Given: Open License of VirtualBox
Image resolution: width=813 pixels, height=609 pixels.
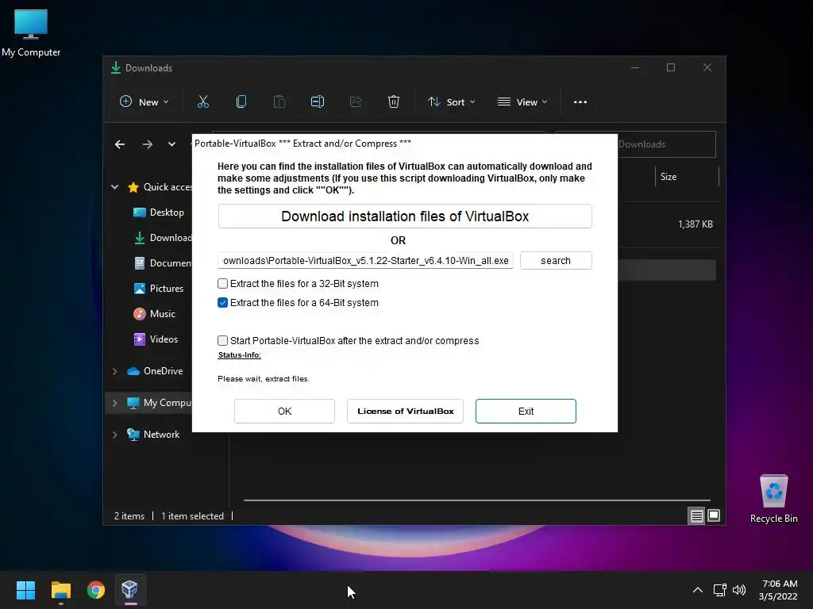Looking at the screenshot, I should coord(405,412).
